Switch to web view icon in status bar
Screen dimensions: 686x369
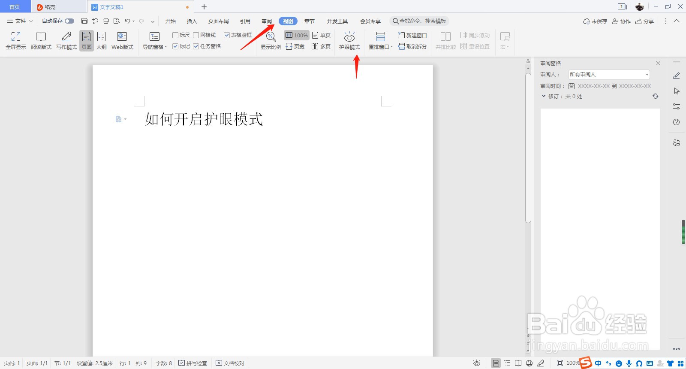pyautogui.click(x=530, y=363)
